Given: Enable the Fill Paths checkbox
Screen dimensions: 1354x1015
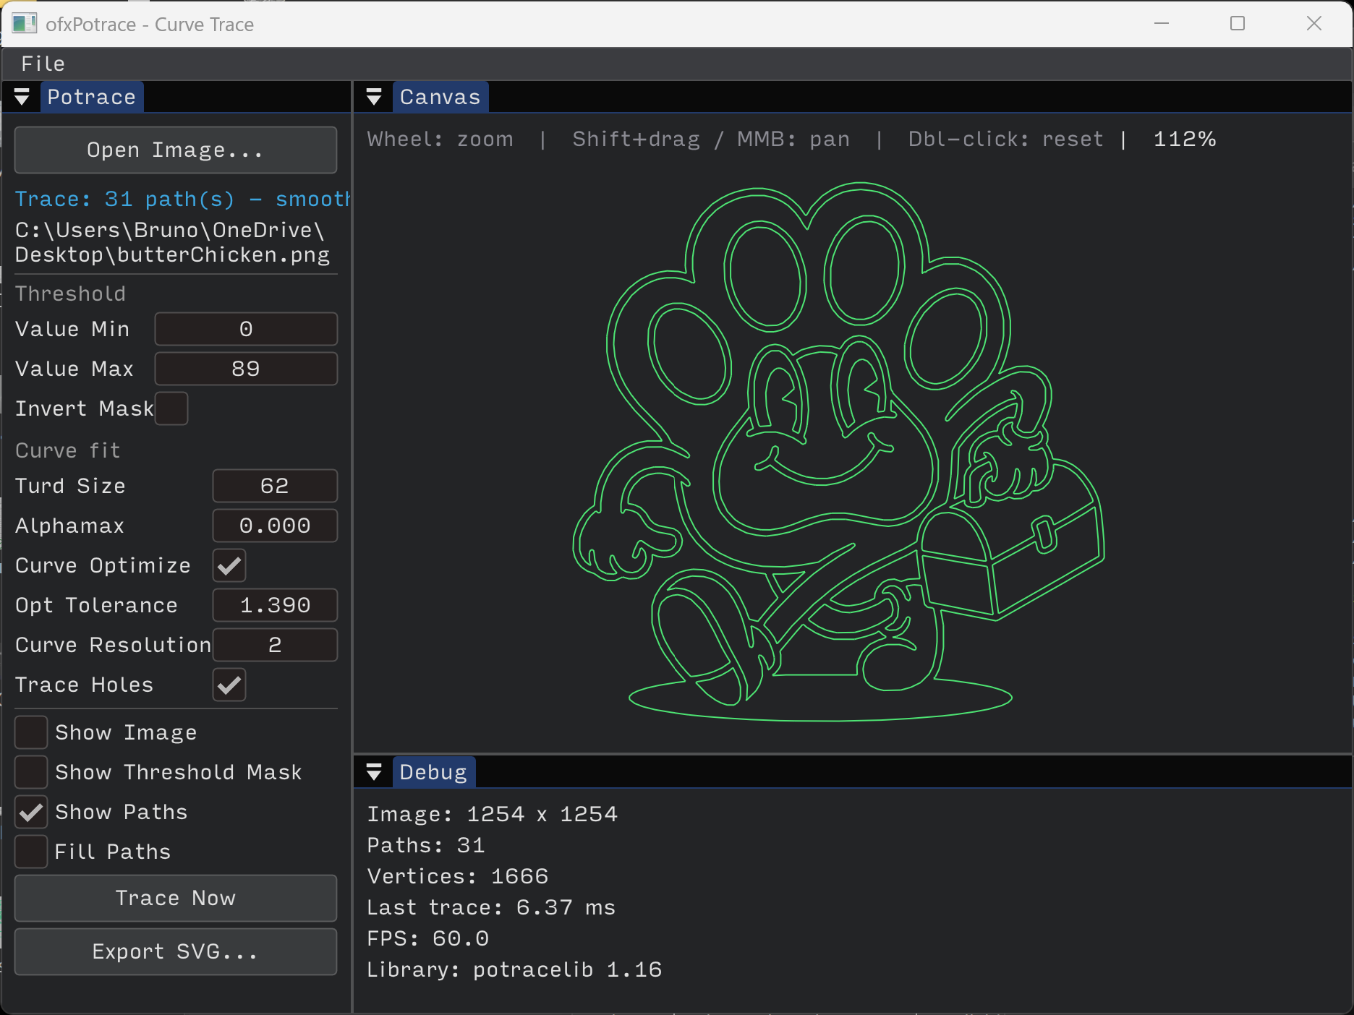Looking at the screenshot, I should tap(31, 852).
